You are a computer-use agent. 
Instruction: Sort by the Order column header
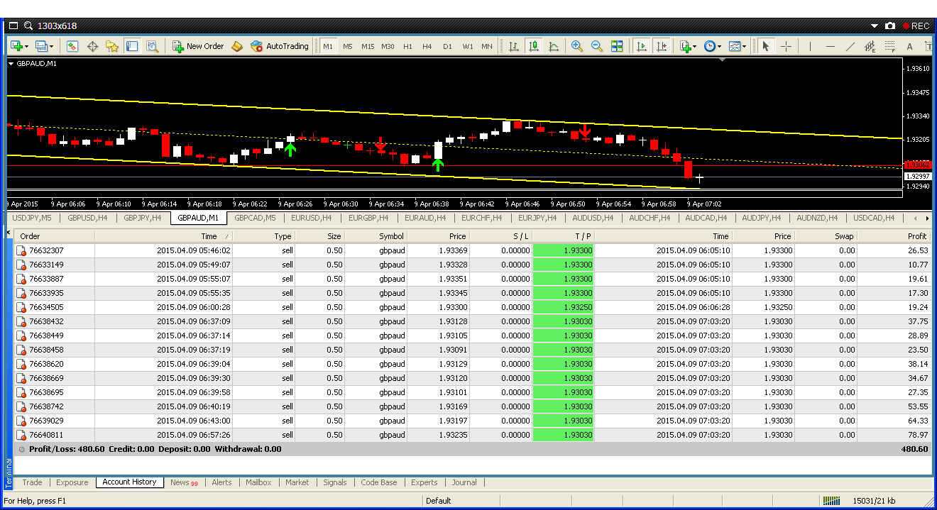click(54, 236)
